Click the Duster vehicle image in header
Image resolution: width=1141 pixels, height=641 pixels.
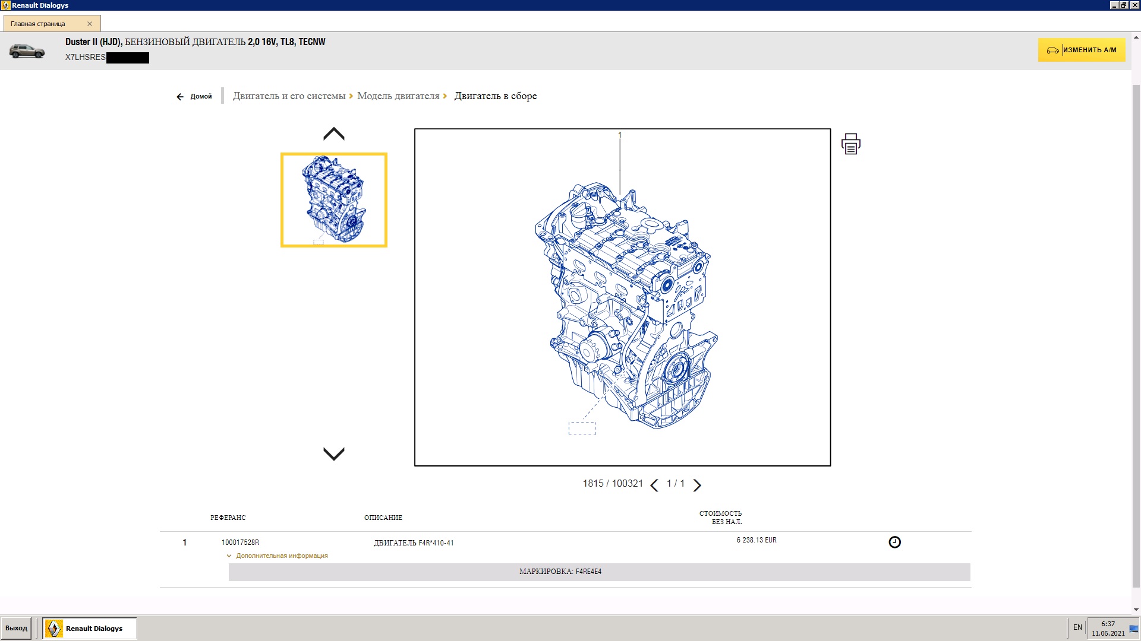coord(27,51)
